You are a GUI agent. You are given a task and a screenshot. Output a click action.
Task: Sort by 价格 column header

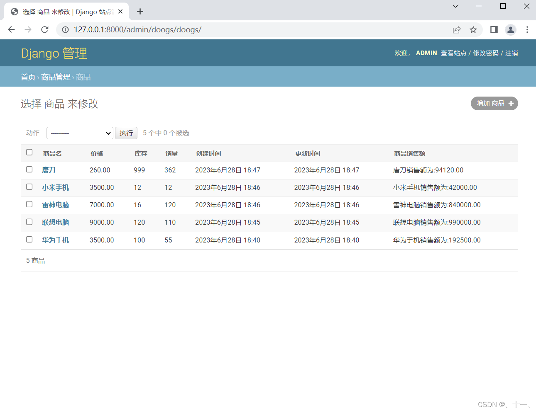[x=97, y=153]
